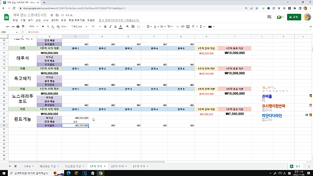Click the last edit history link
This screenshot has width=313, height=176.
point(119,20)
